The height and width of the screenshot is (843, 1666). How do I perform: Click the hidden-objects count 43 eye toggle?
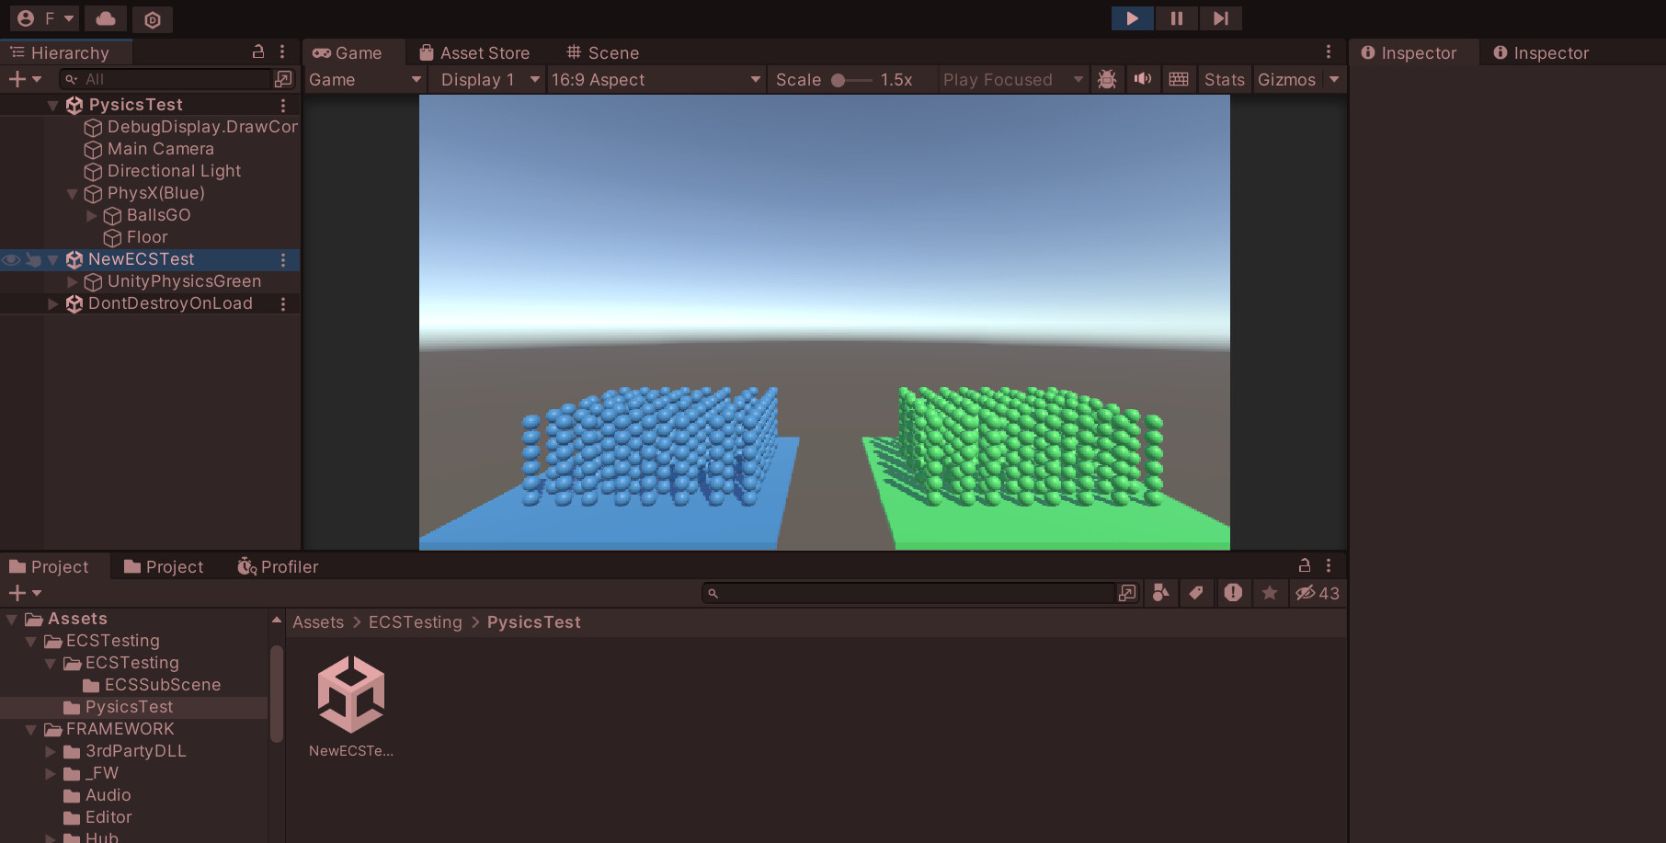[1317, 593]
